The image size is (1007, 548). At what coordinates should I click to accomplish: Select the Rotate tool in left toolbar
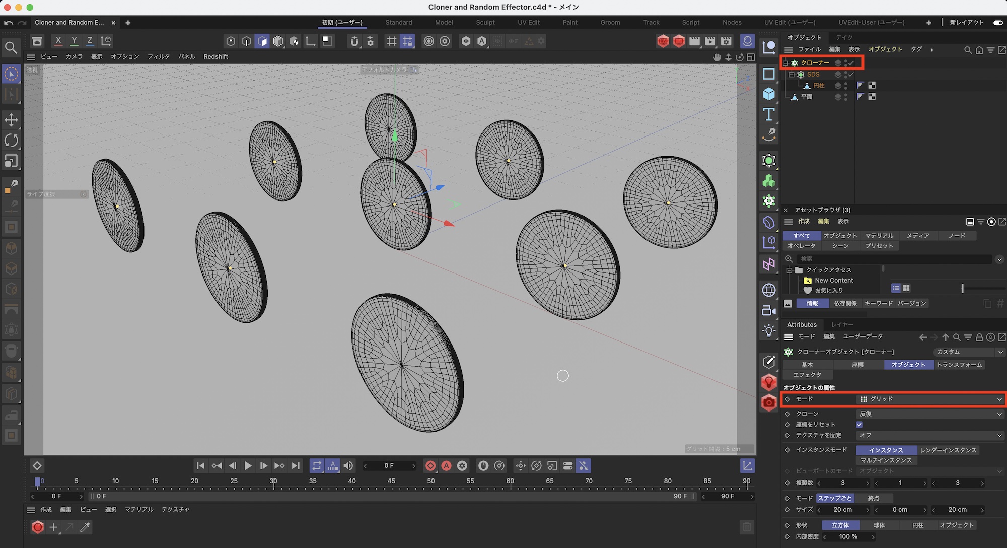tap(11, 140)
